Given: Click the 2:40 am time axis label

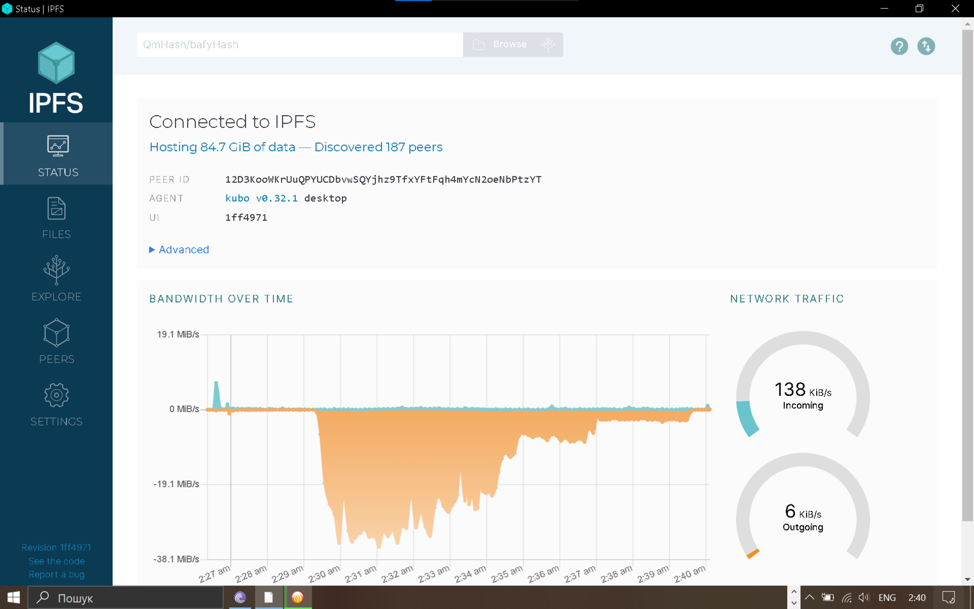Looking at the screenshot, I should pos(689,574).
